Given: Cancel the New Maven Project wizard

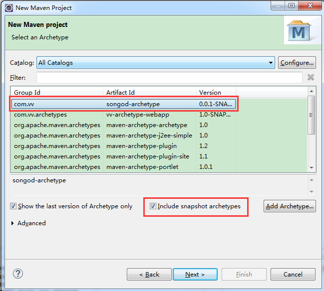Looking at the screenshot, I should 293,274.
